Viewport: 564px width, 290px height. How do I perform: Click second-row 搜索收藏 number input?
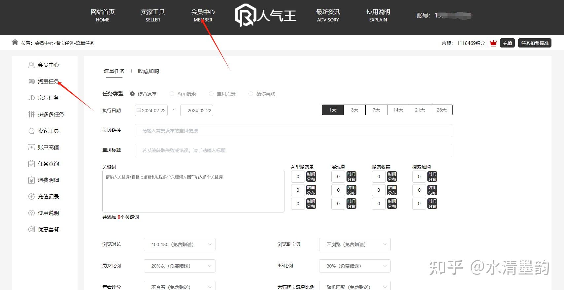click(379, 190)
